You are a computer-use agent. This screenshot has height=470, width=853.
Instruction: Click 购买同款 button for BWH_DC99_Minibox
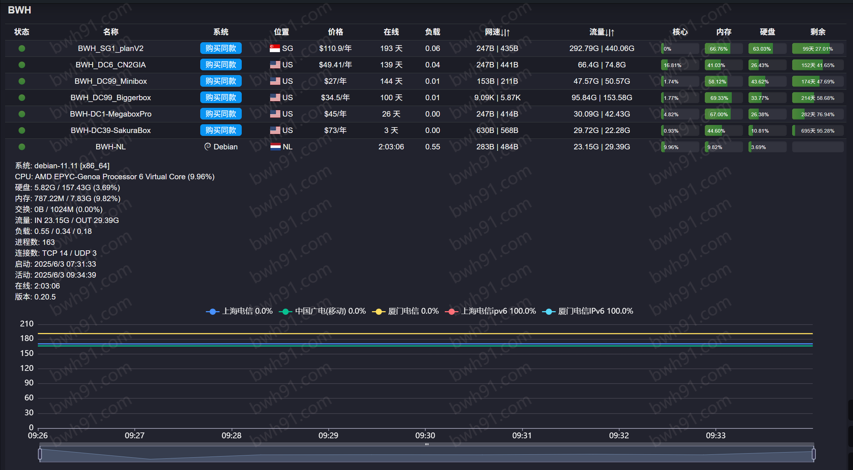tap(221, 81)
